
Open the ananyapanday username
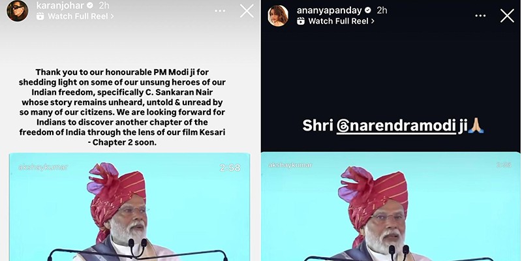pos(329,10)
